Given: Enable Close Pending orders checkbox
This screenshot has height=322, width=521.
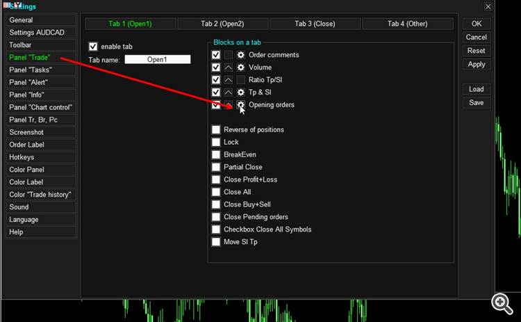Looking at the screenshot, I should (216, 217).
